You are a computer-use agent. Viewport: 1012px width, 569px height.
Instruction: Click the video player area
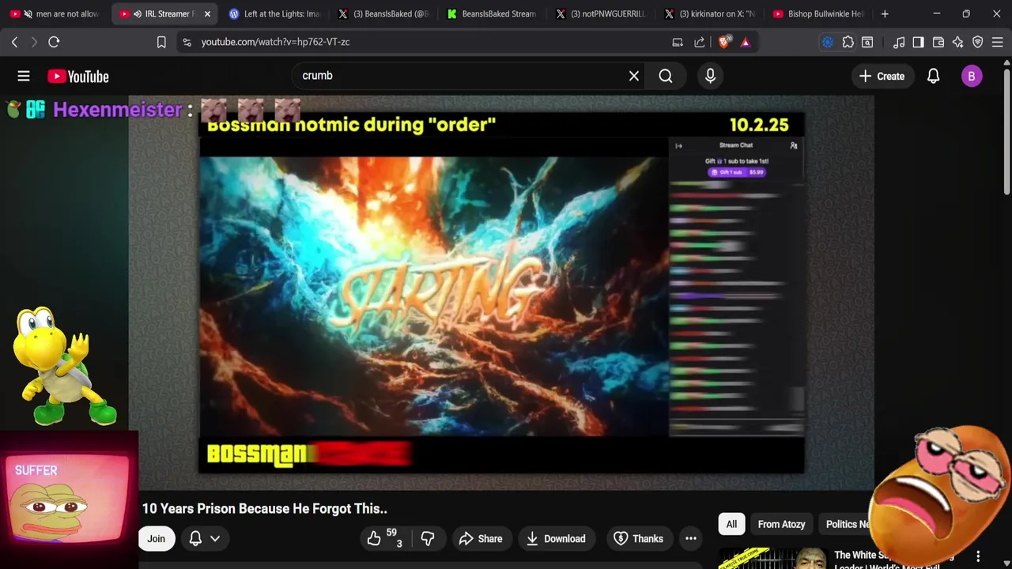[x=501, y=292]
